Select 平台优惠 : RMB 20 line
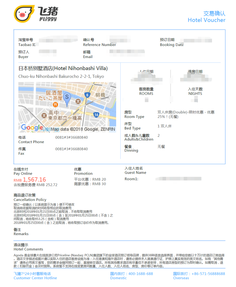 click(x=90, y=179)
